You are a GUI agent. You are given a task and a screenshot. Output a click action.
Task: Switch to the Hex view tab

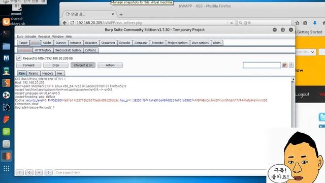coord(60,73)
